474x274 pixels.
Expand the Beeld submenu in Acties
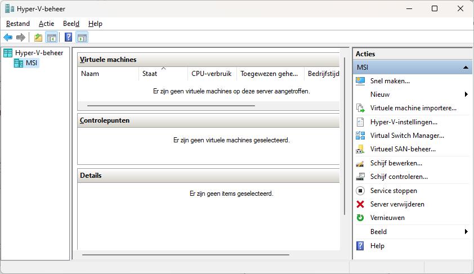pos(466,232)
